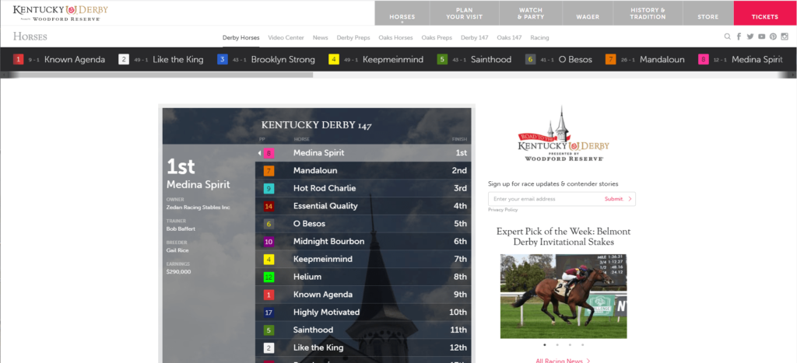Click orange badge 7 Mandaloun in ticker

610,59
